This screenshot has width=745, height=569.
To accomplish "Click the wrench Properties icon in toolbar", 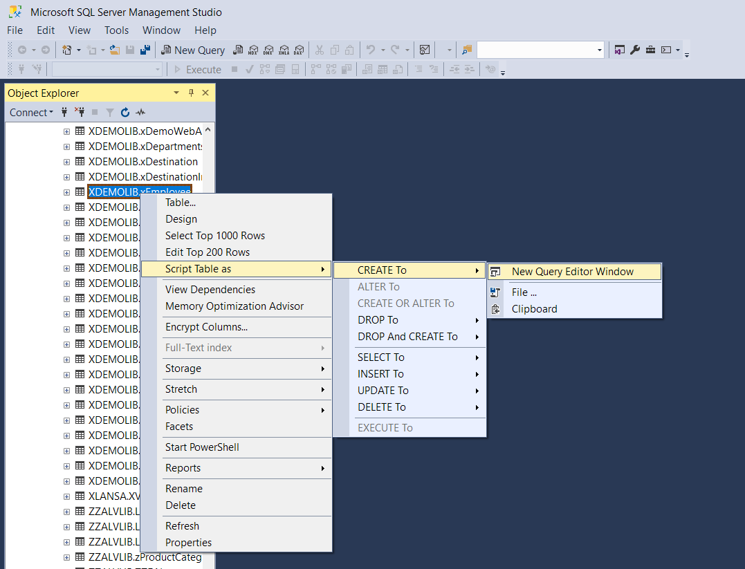I will point(635,50).
